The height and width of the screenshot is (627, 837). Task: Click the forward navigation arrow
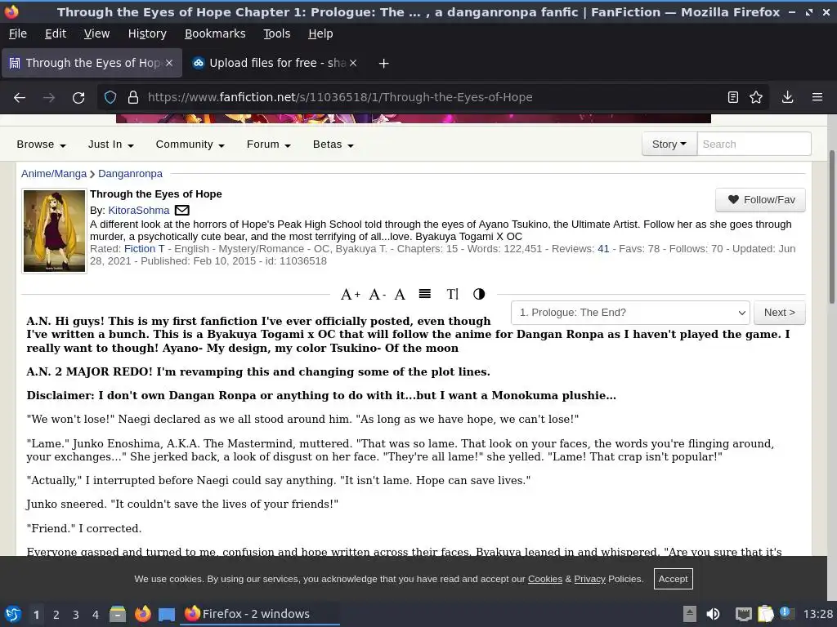pos(49,98)
